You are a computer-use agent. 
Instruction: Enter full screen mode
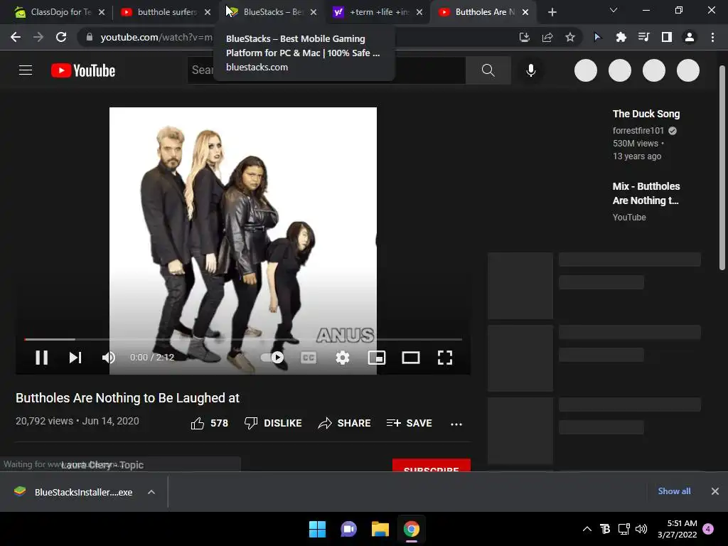(445, 358)
